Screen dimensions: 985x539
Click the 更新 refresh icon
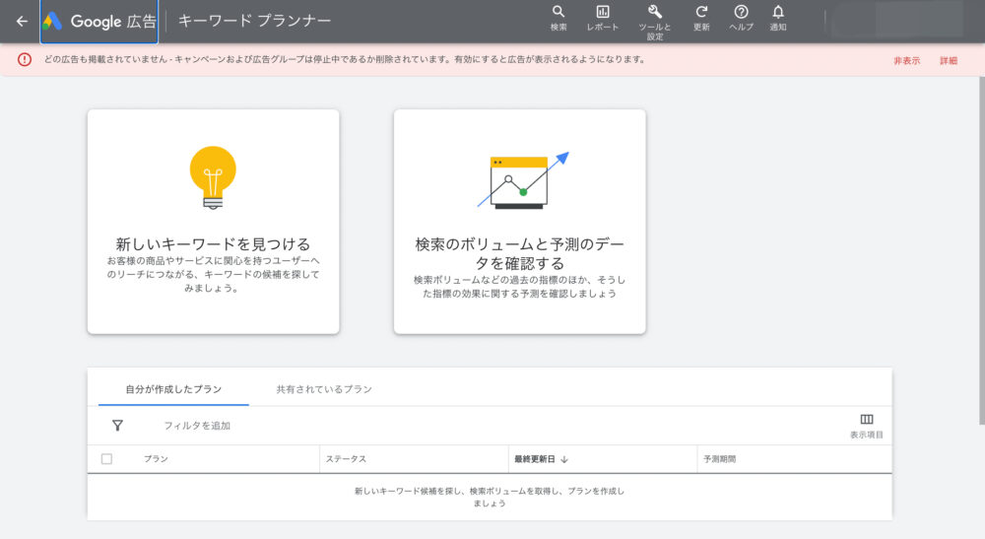701,13
